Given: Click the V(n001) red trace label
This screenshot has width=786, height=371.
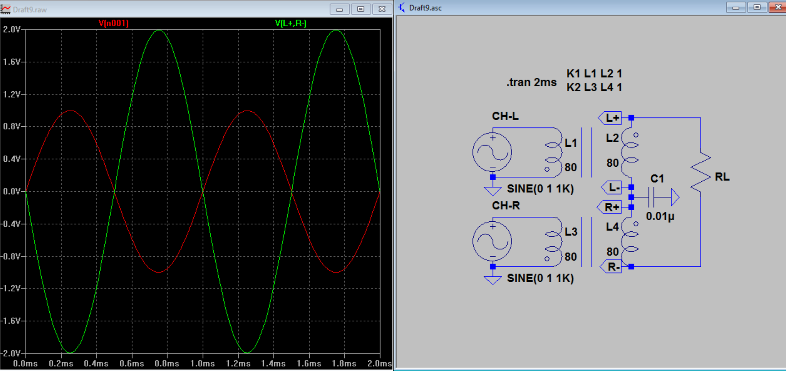Looking at the screenshot, I should point(114,23).
